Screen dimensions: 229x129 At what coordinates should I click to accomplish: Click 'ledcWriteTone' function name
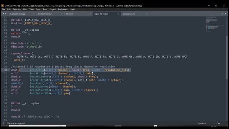tap(40, 77)
